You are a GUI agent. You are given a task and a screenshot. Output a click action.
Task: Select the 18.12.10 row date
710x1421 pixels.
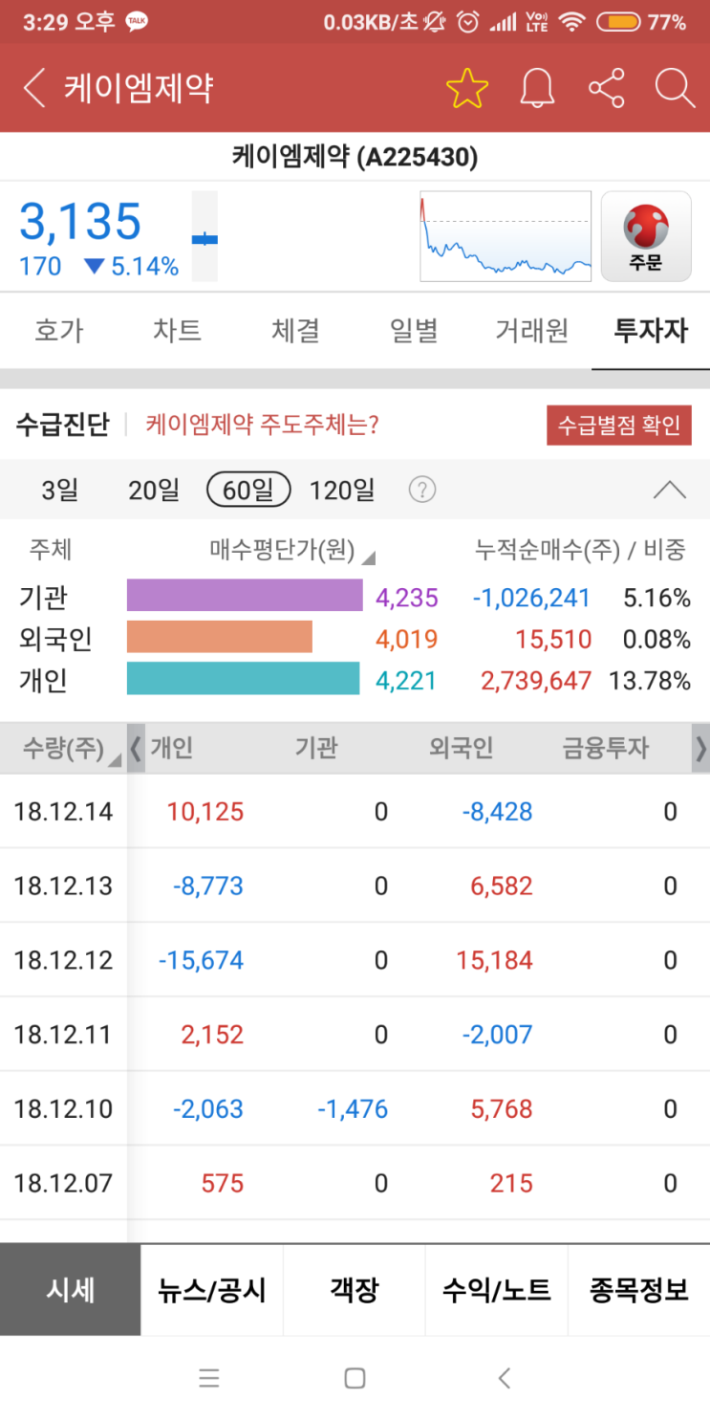point(63,1109)
